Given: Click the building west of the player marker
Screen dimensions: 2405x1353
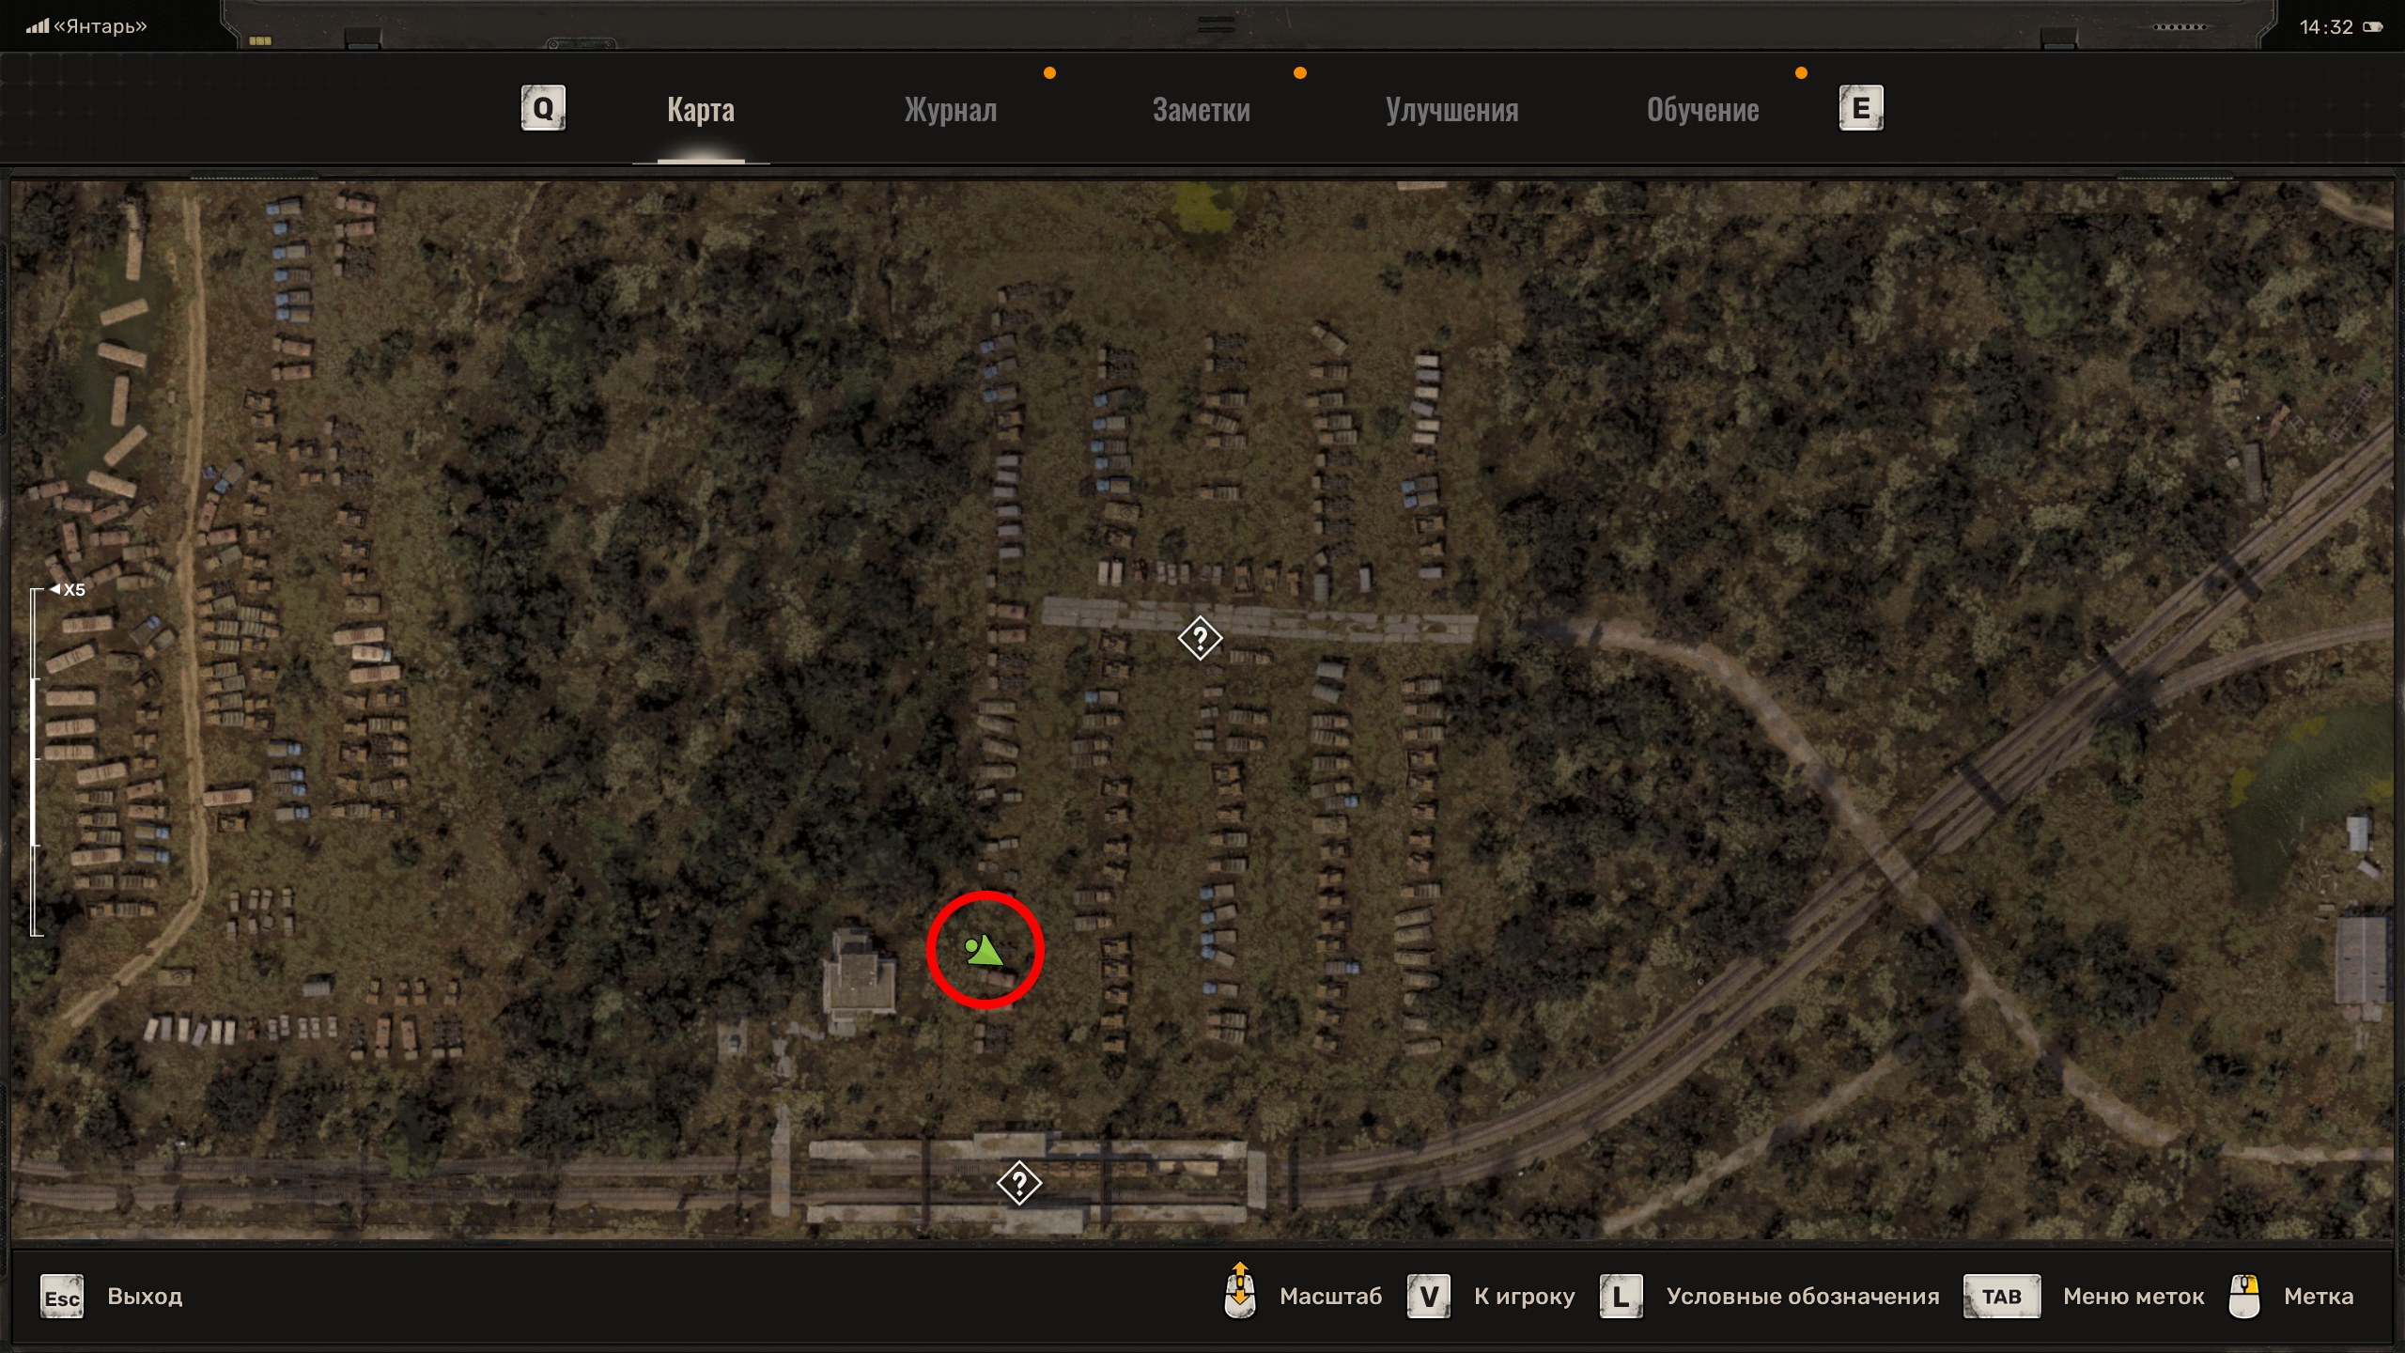Looking at the screenshot, I should [x=858, y=980].
